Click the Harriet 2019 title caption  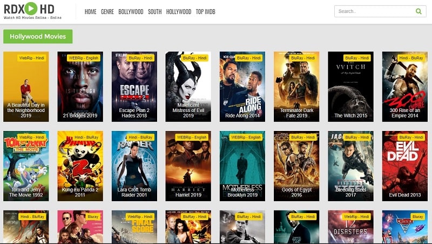[188, 195]
